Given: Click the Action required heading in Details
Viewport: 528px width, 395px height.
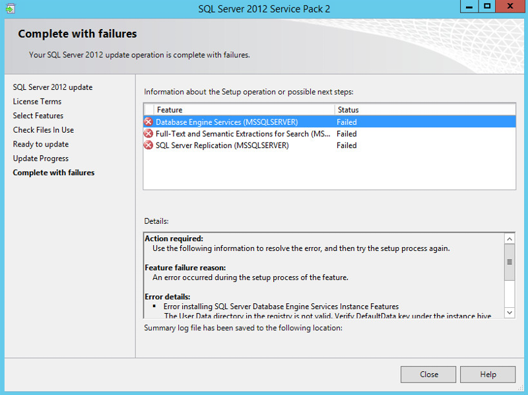Looking at the screenshot, I should click(174, 238).
